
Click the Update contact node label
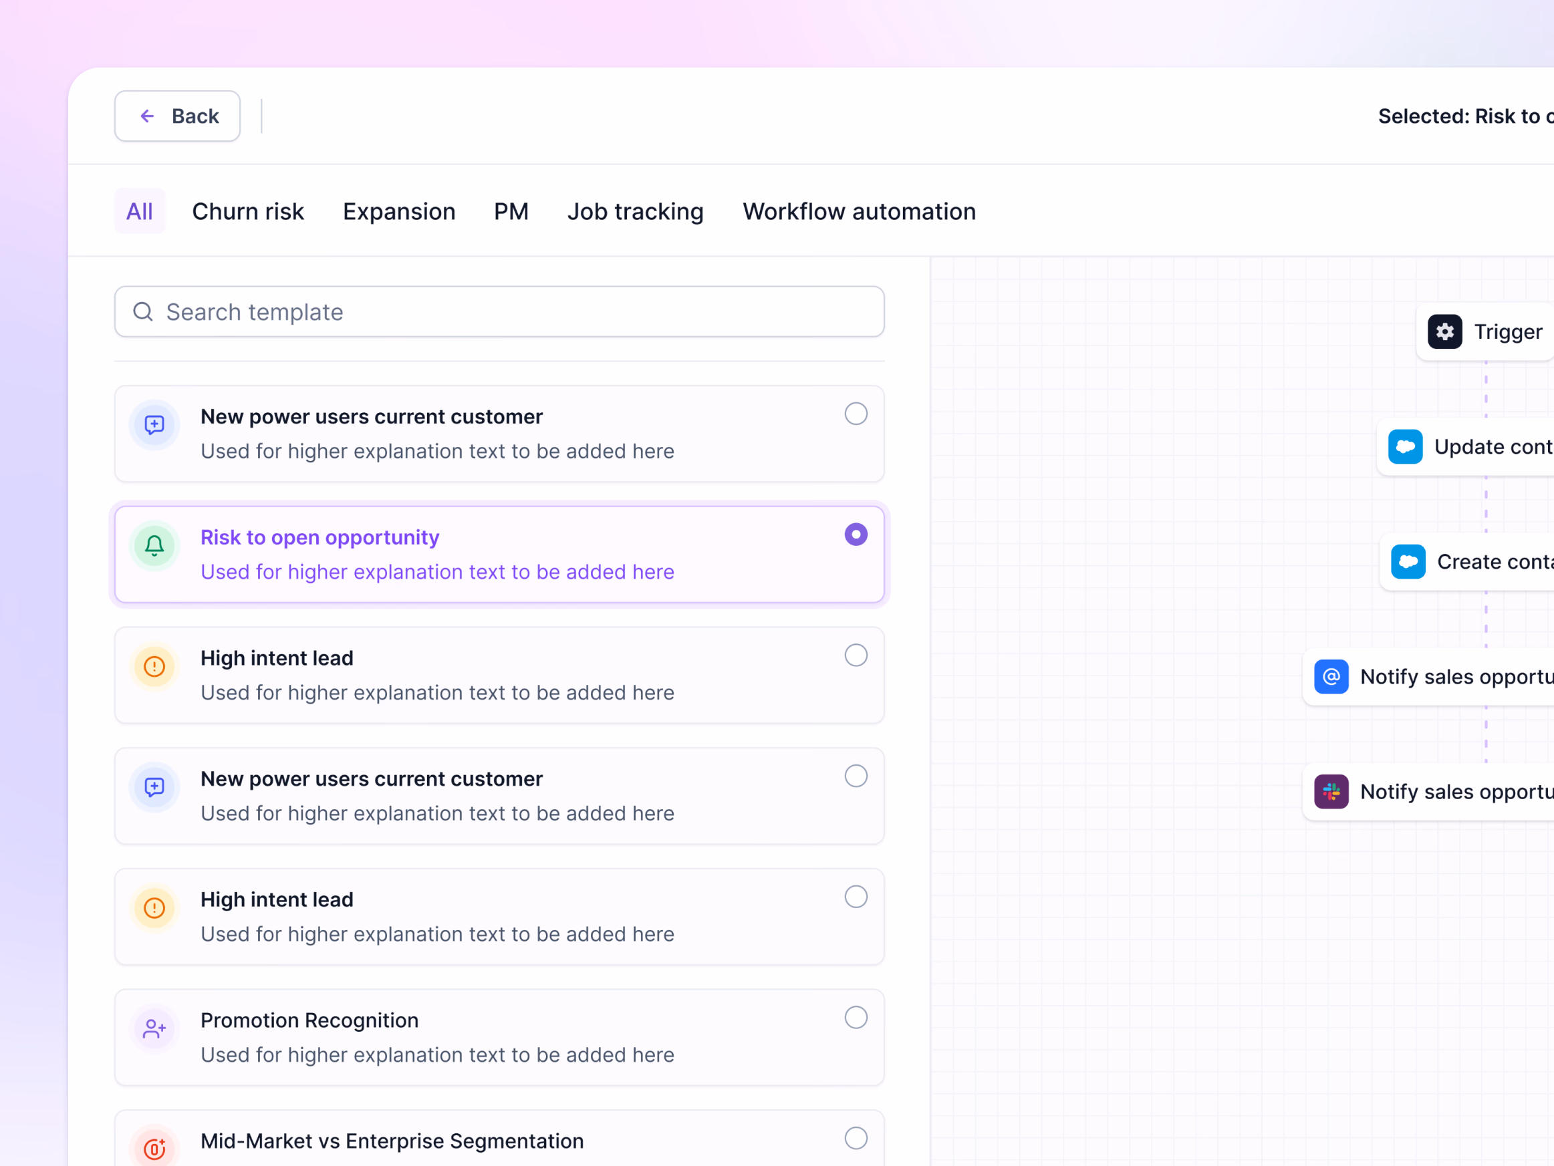(x=1494, y=447)
